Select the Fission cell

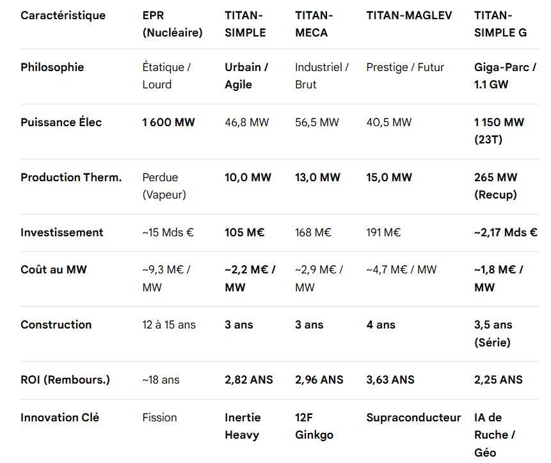159,418
